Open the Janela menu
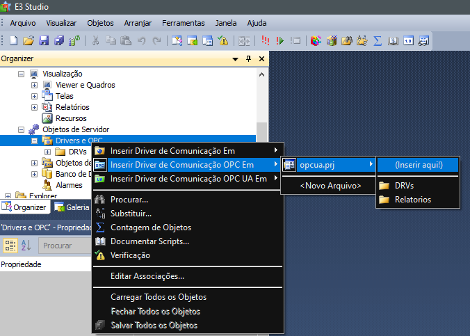This screenshot has width=470, height=336. coord(226,23)
